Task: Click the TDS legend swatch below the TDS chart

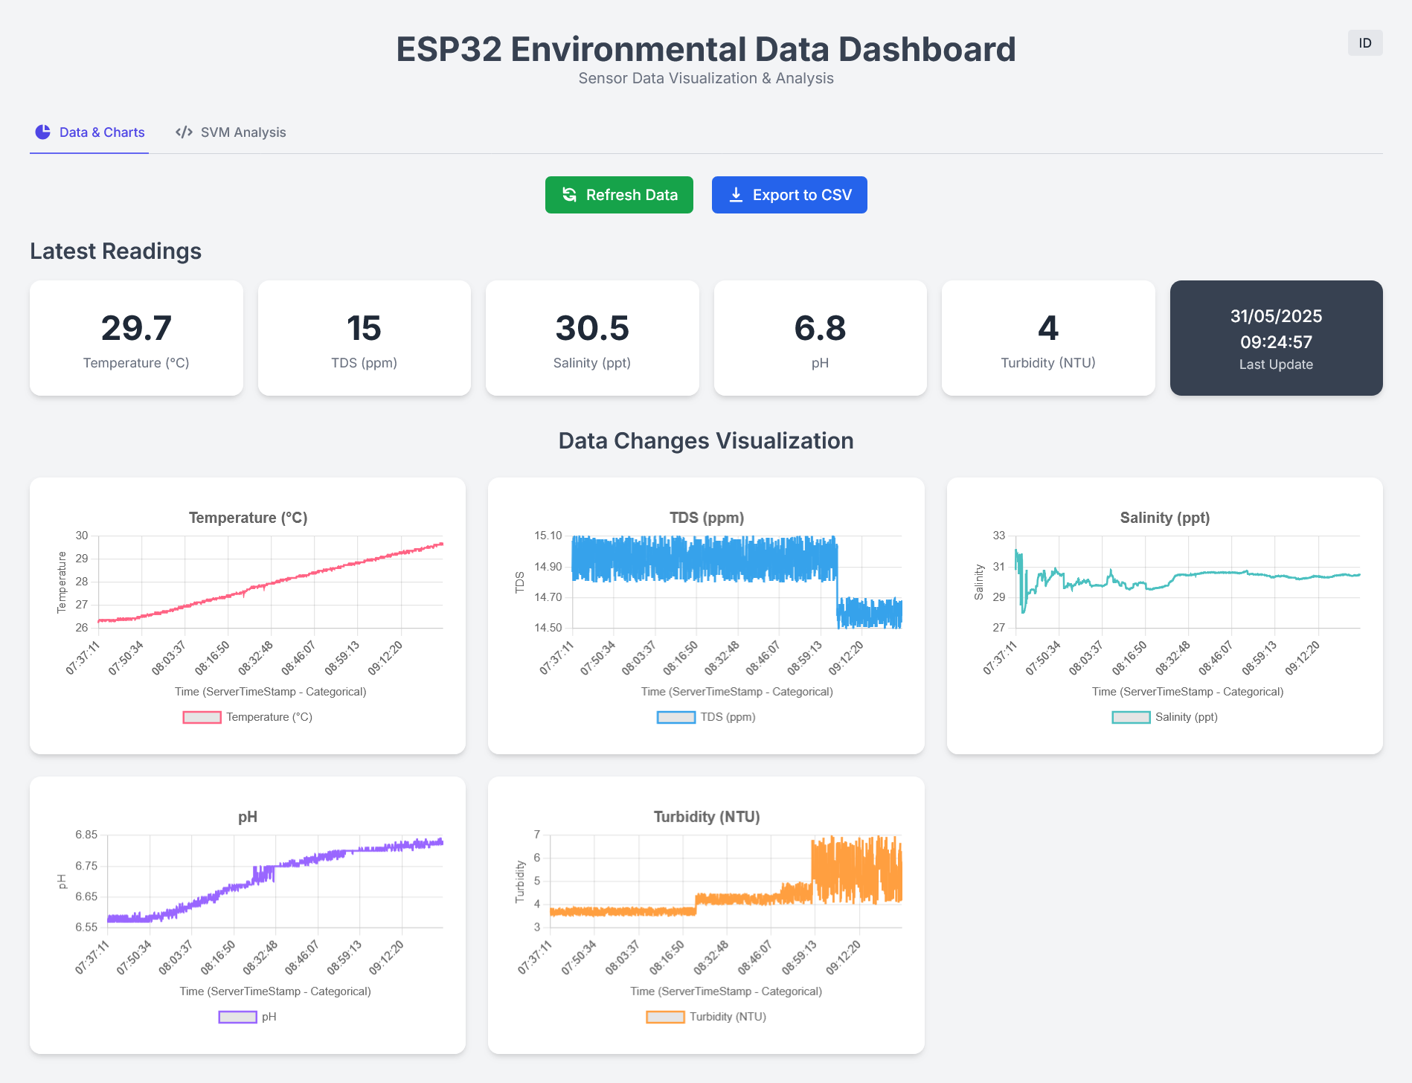Action: (x=675, y=716)
